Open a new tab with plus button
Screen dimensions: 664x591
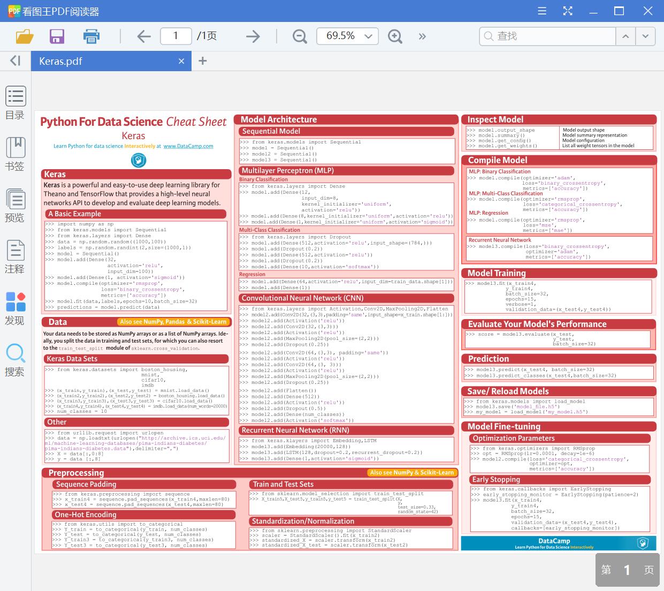202,60
